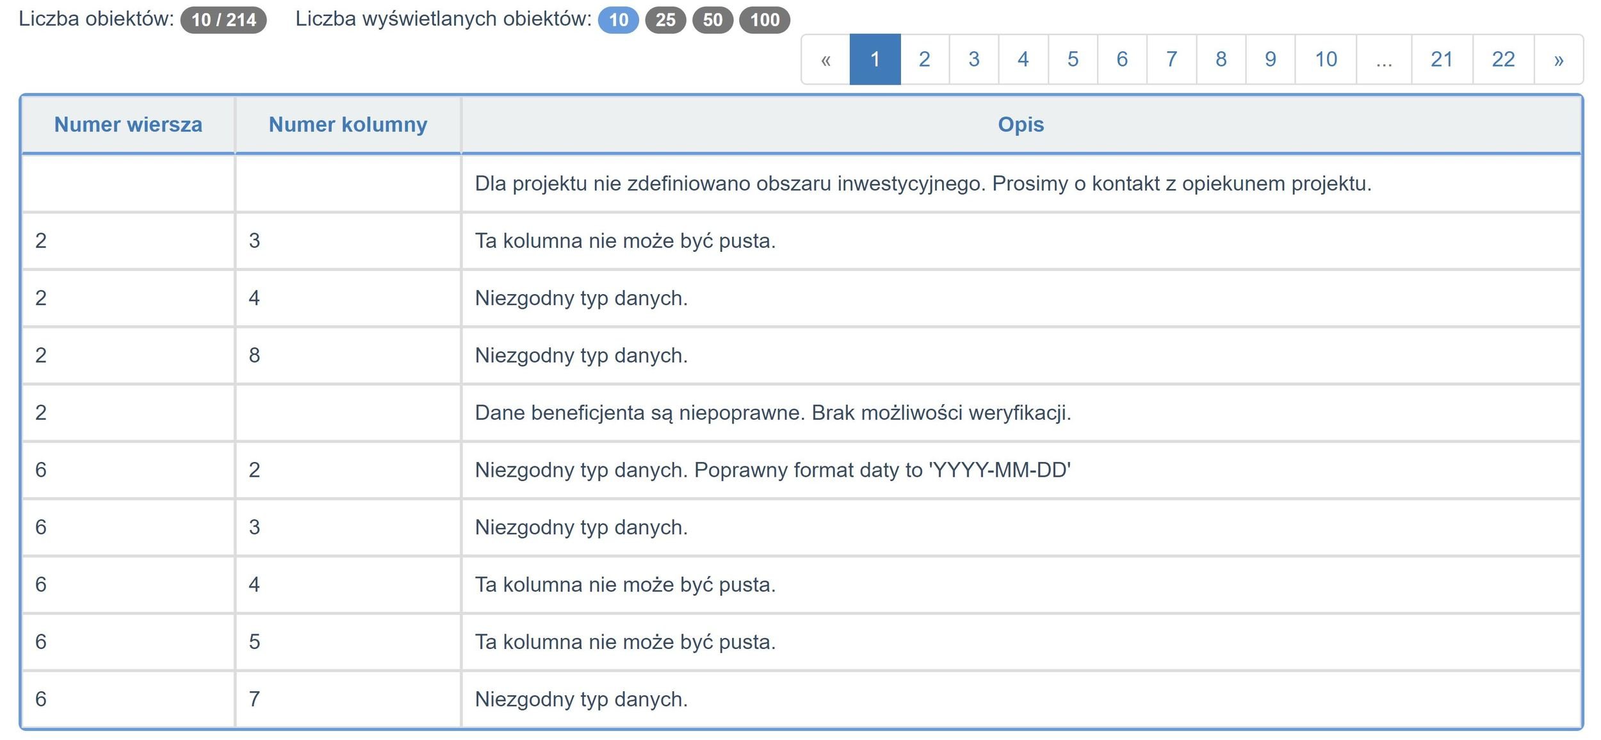This screenshot has height=740, width=1601.
Task: Go to last page 22
Action: pos(1503,60)
